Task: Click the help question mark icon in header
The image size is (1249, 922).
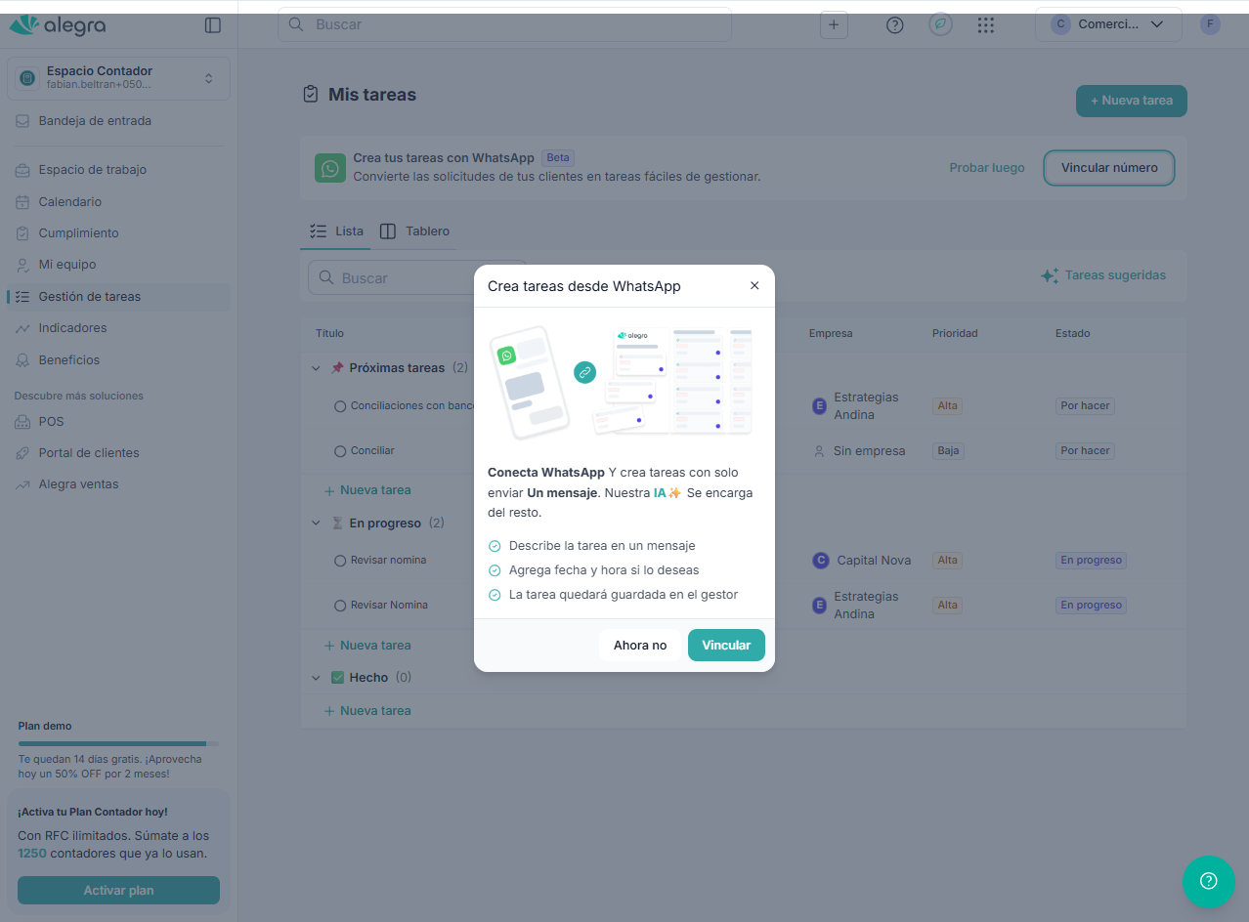Action: 894,25
